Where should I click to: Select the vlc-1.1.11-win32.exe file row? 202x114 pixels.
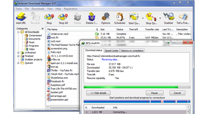pos(61,56)
